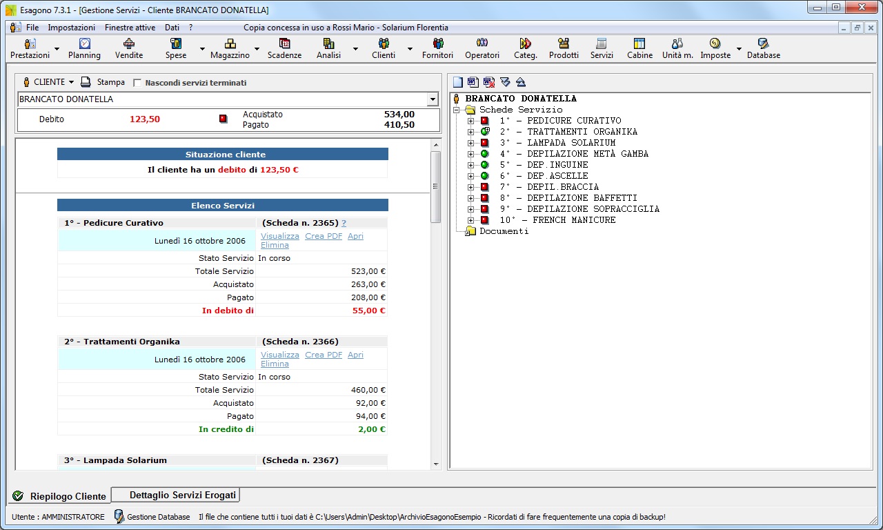Open the File menu

tap(32, 28)
